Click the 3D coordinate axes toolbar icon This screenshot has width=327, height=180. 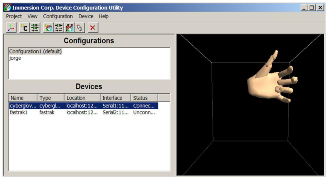tap(11, 28)
